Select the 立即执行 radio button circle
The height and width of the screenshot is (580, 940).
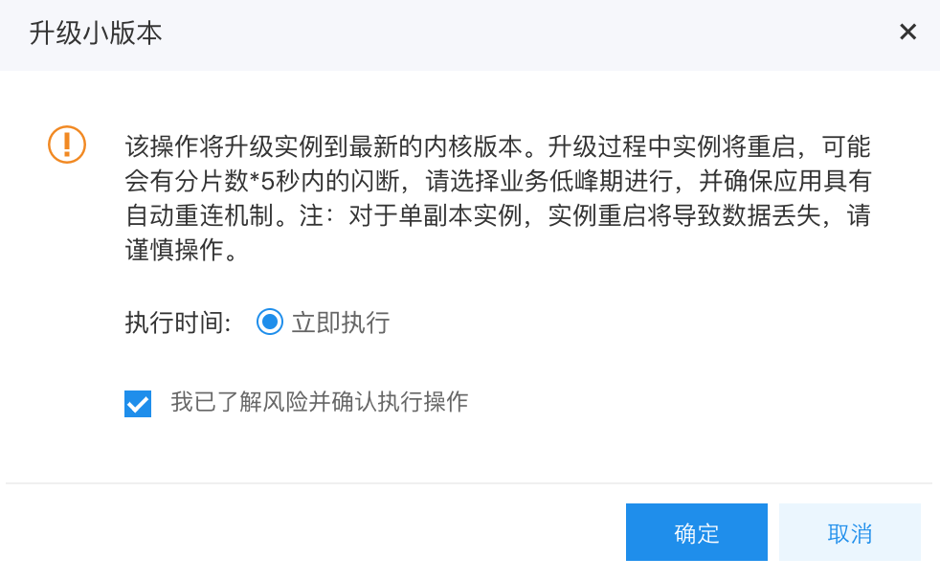(x=270, y=322)
